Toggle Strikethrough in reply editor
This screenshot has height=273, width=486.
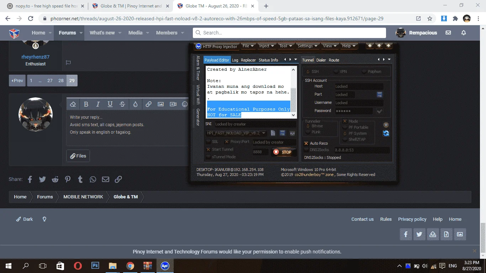pos(122,104)
